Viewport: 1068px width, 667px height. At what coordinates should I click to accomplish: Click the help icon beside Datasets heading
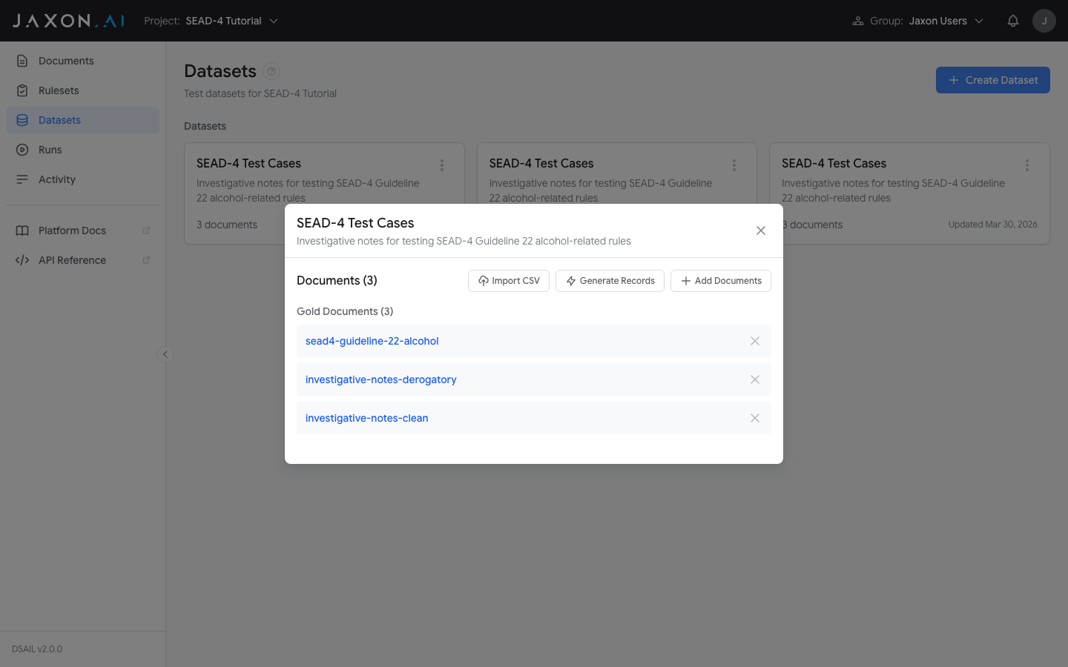(271, 71)
